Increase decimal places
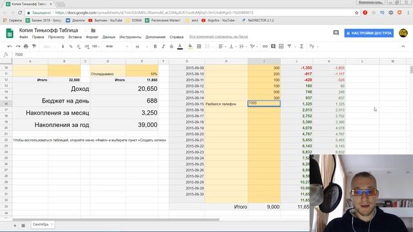Screen dimensions: 413x232 click(86, 46)
